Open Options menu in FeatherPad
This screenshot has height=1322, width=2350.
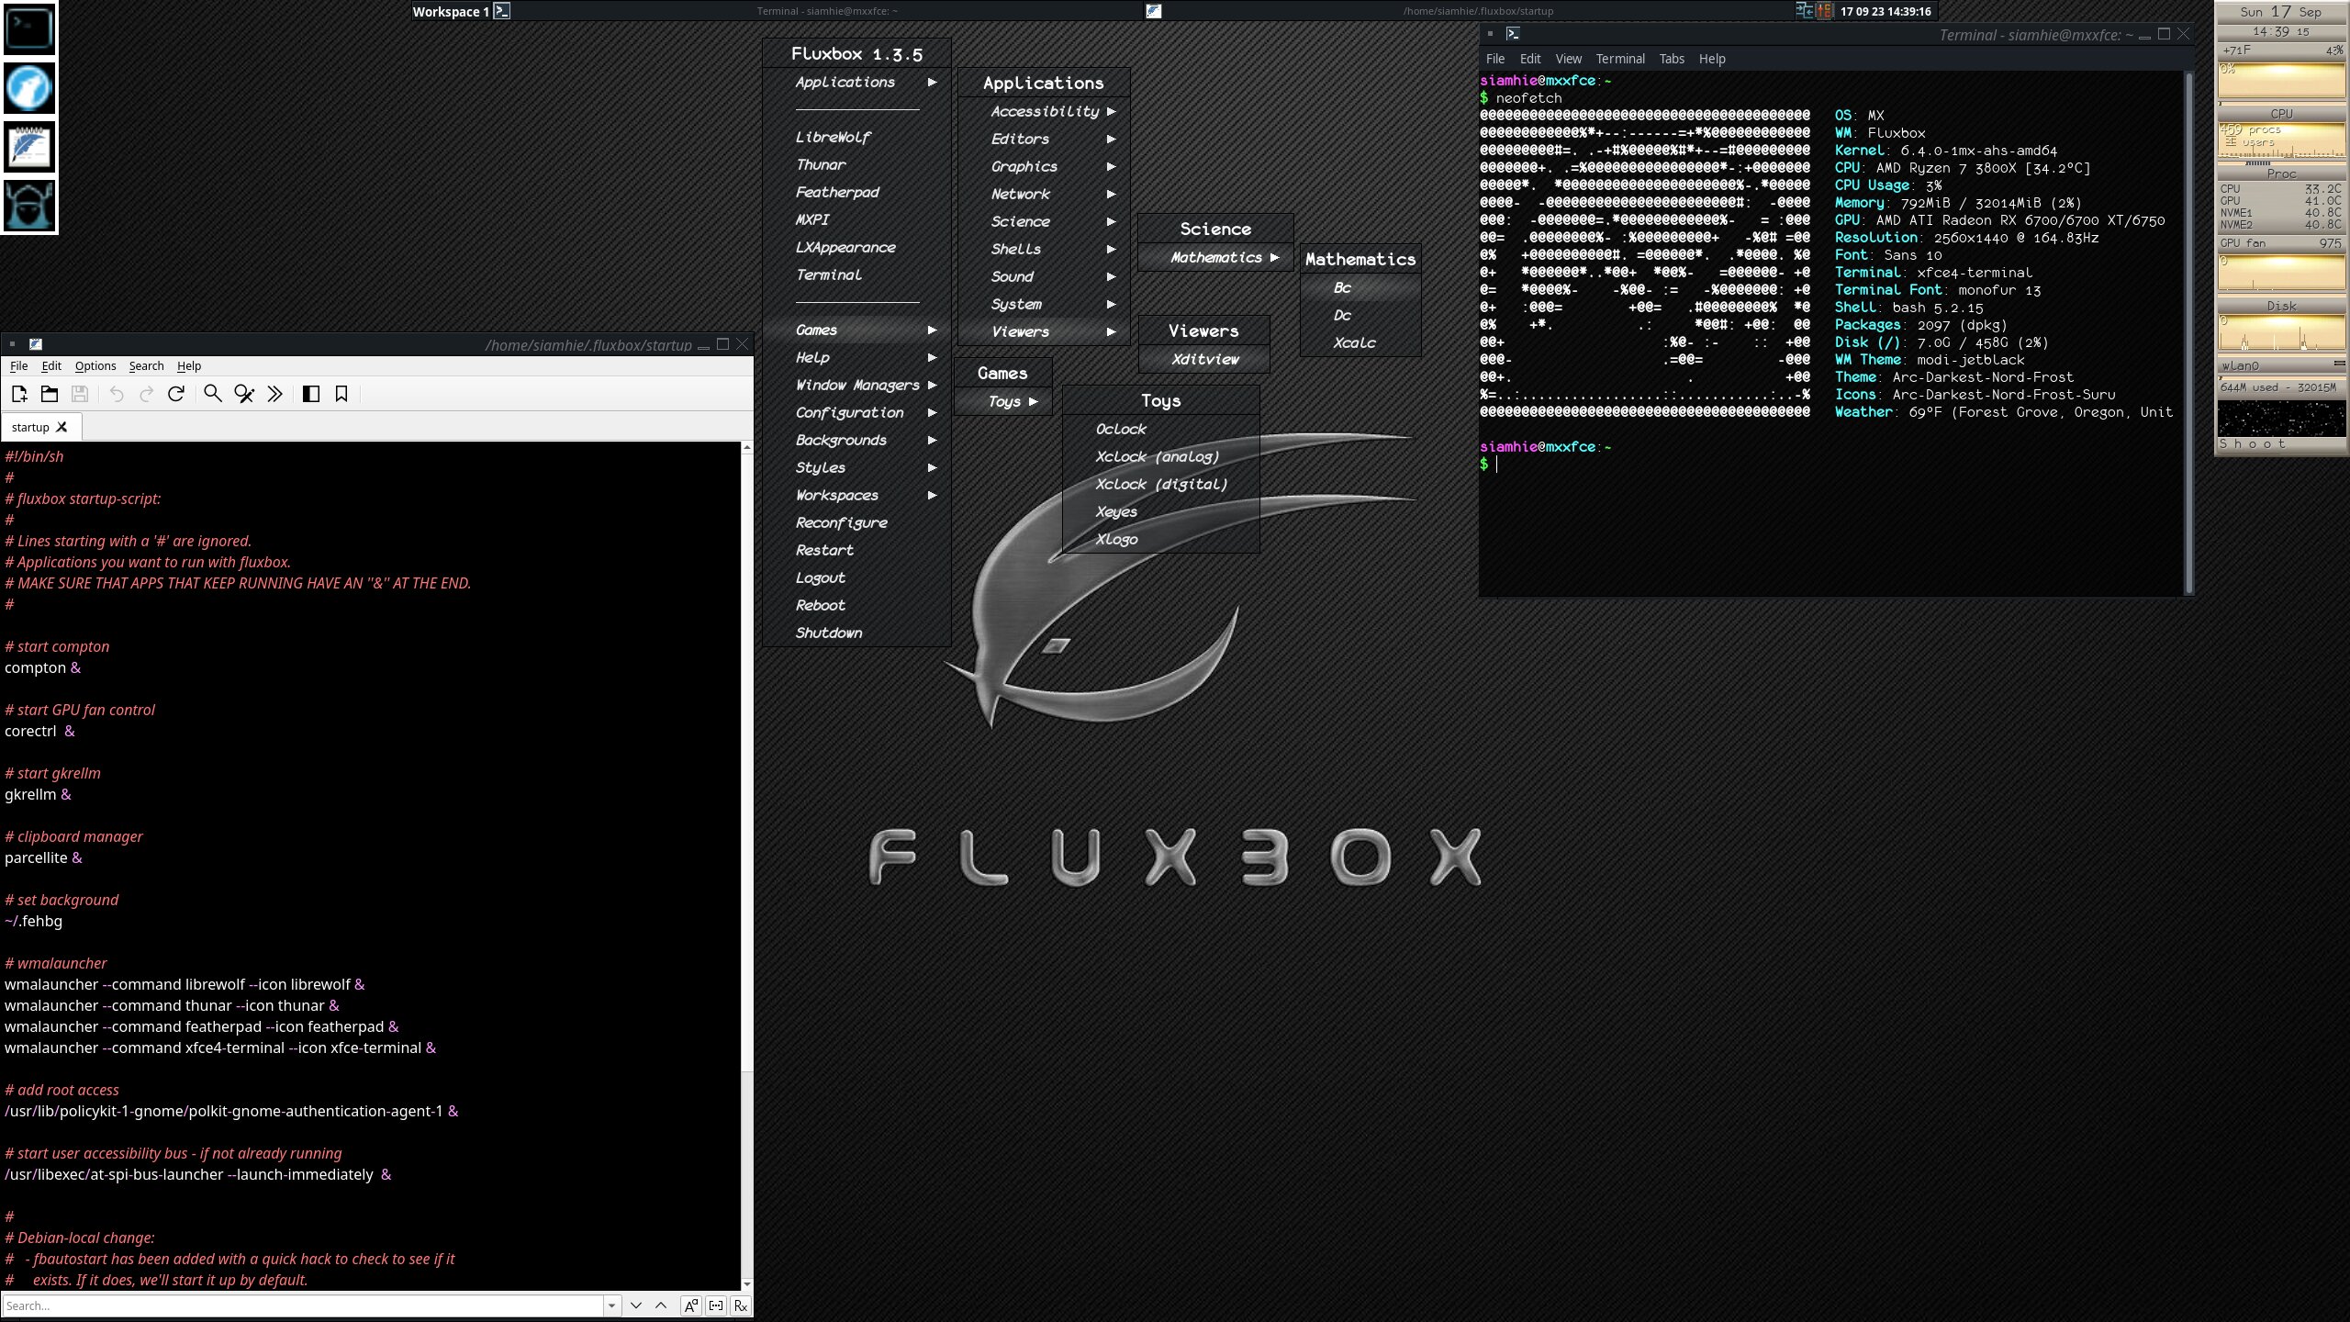click(95, 365)
